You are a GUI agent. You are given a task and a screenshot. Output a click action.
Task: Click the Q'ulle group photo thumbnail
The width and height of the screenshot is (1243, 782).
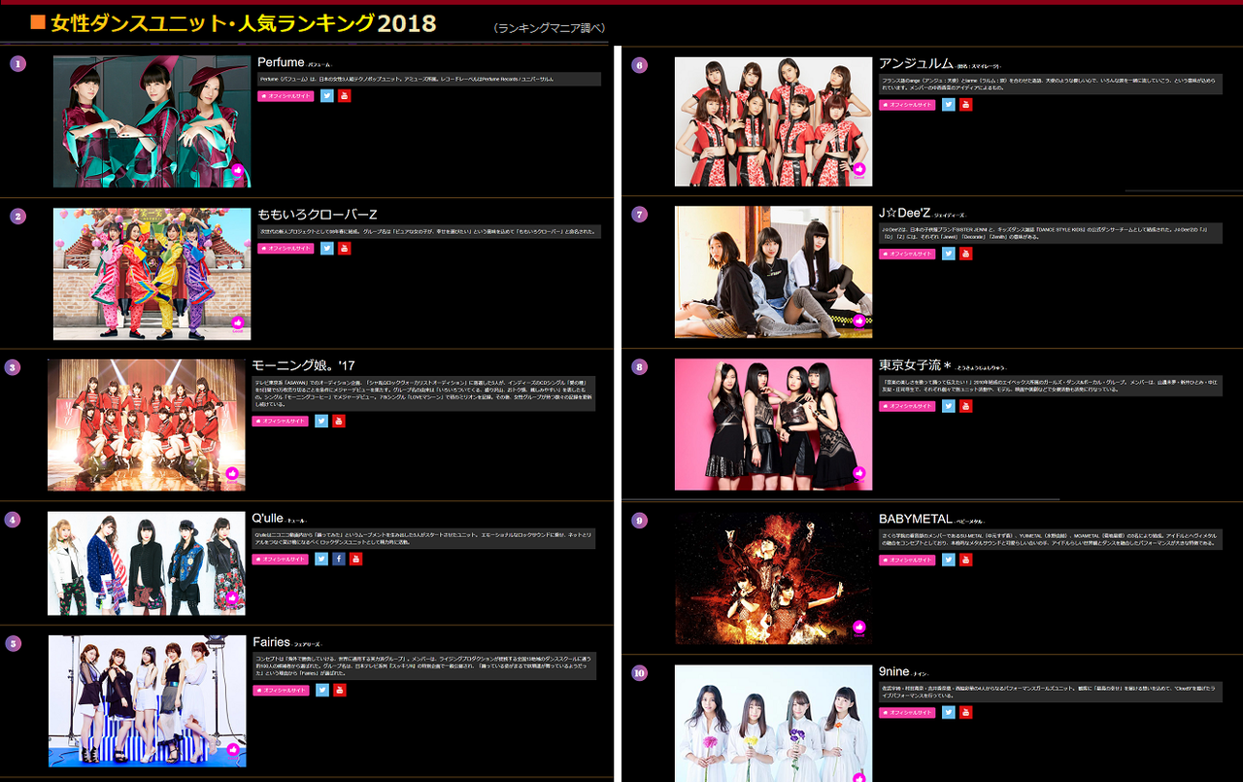click(x=147, y=563)
